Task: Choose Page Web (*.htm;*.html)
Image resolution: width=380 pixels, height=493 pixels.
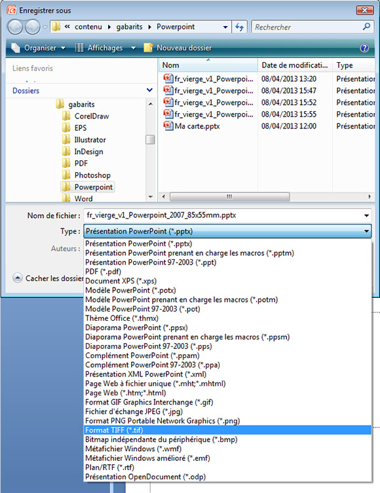Action: pos(227,393)
